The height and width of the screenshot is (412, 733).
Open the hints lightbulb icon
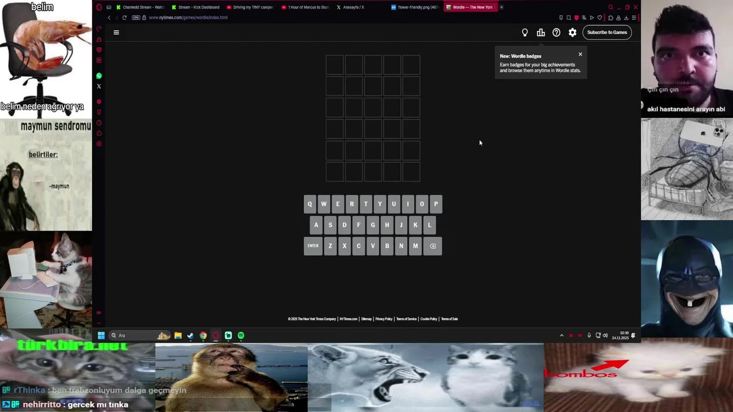[x=525, y=33]
